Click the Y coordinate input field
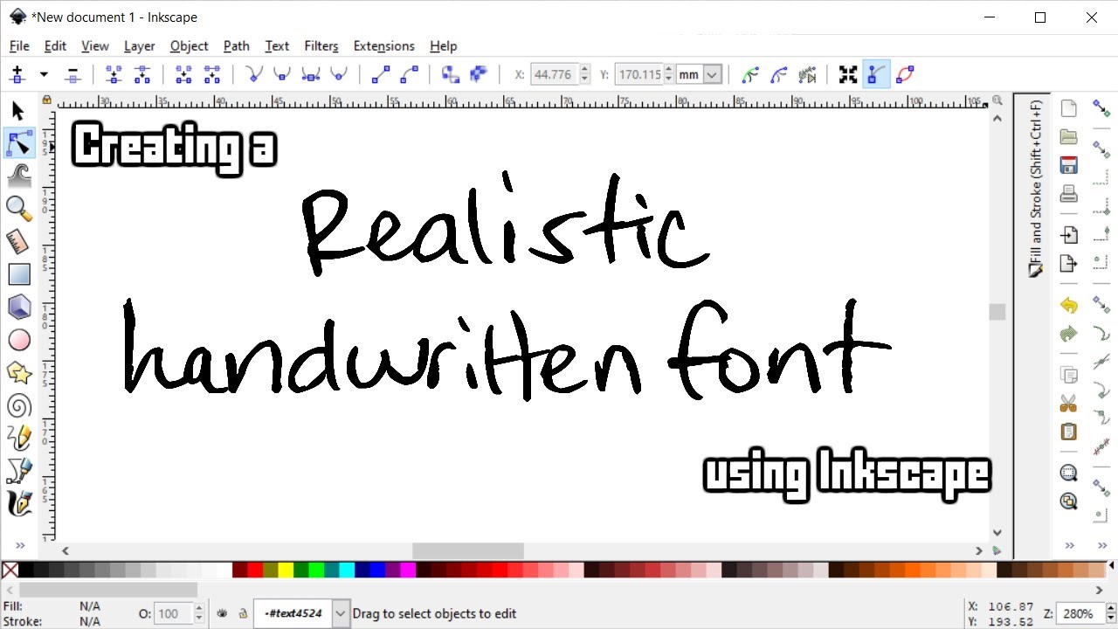 638,74
